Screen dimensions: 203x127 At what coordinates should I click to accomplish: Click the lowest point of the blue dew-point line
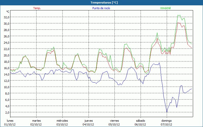(x=167, y=112)
